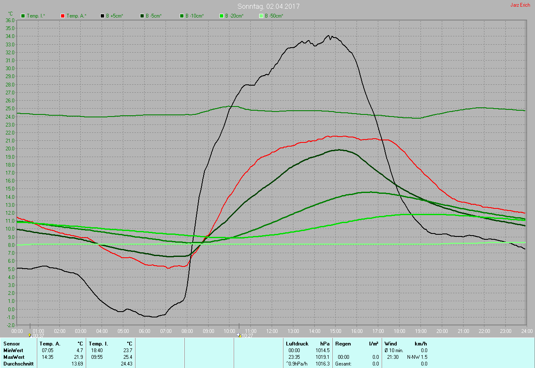Click Temp. A. maximum value 21.9

[x=78, y=357]
